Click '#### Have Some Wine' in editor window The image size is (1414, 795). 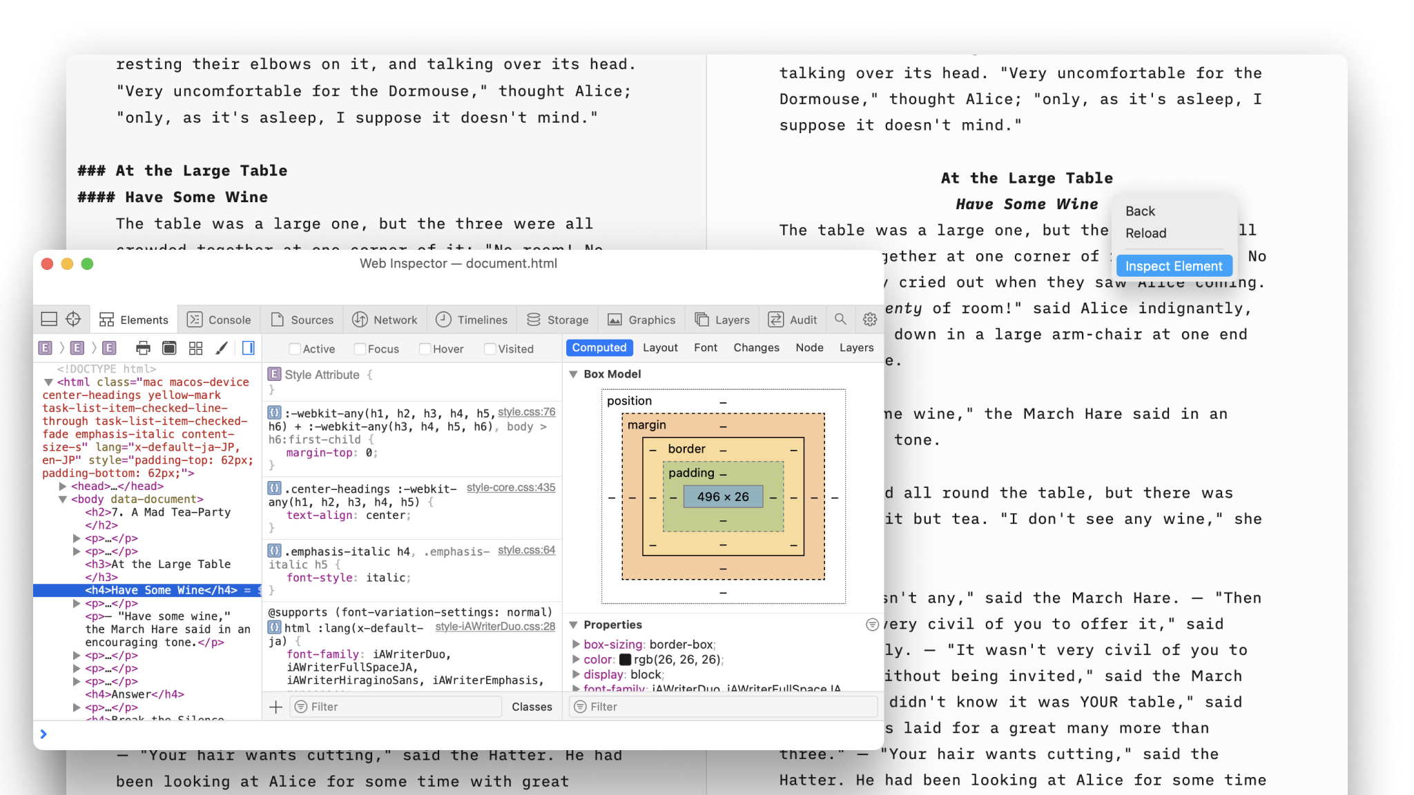tap(173, 197)
